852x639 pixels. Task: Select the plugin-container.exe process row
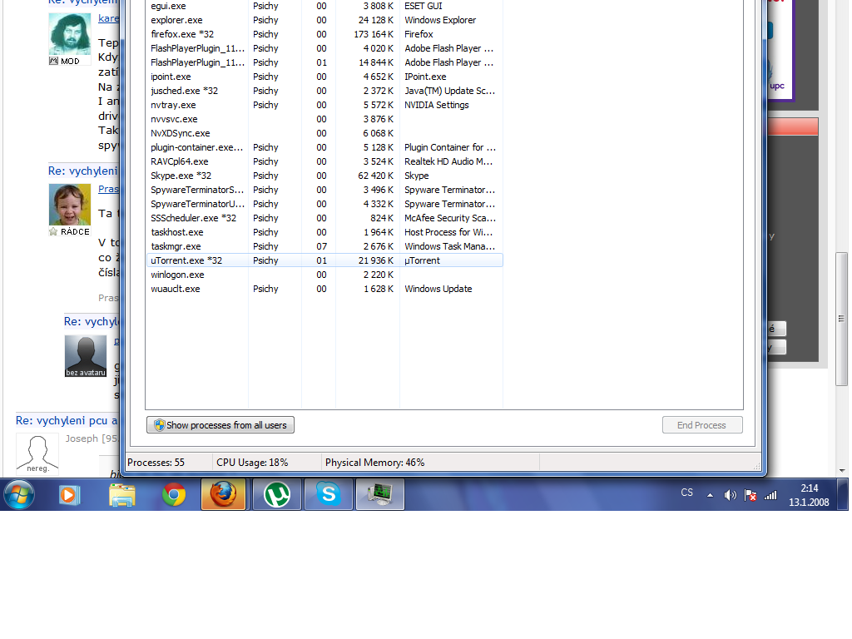(x=324, y=147)
